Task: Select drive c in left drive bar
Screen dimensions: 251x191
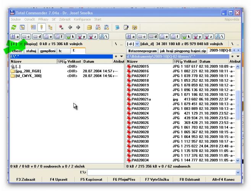Action: click(26, 37)
